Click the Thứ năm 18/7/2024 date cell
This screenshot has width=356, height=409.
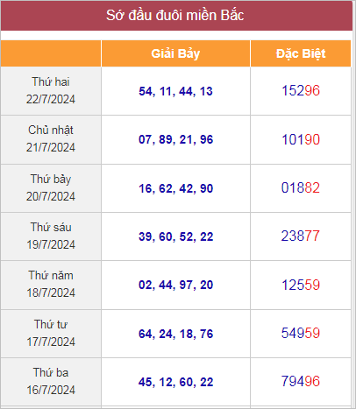pos(51,285)
